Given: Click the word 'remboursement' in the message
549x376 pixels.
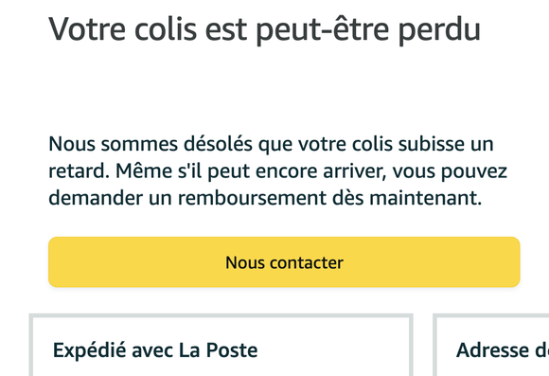Looking at the screenshot, I should pyautogui.click(x=252, y=198).
